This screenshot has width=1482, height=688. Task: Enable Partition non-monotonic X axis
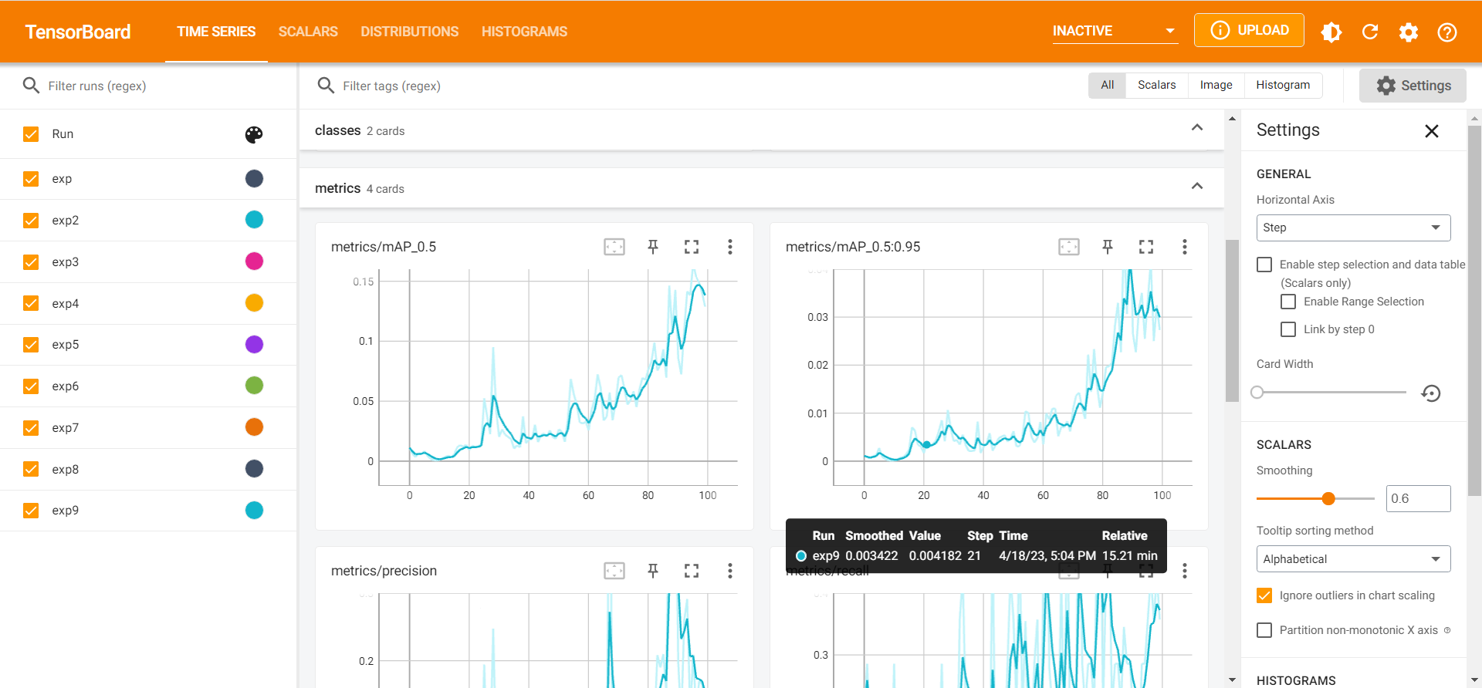pyautogui.click(x=1264, y=630)
